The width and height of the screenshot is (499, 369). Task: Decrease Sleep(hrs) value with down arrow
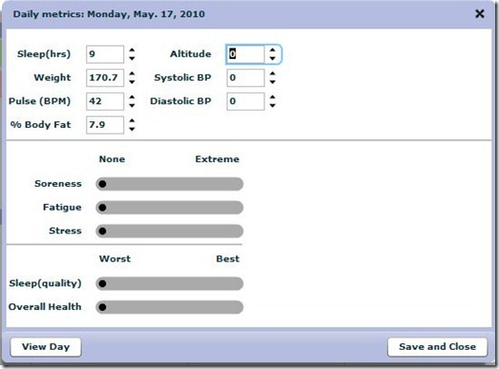click(132, 58)
